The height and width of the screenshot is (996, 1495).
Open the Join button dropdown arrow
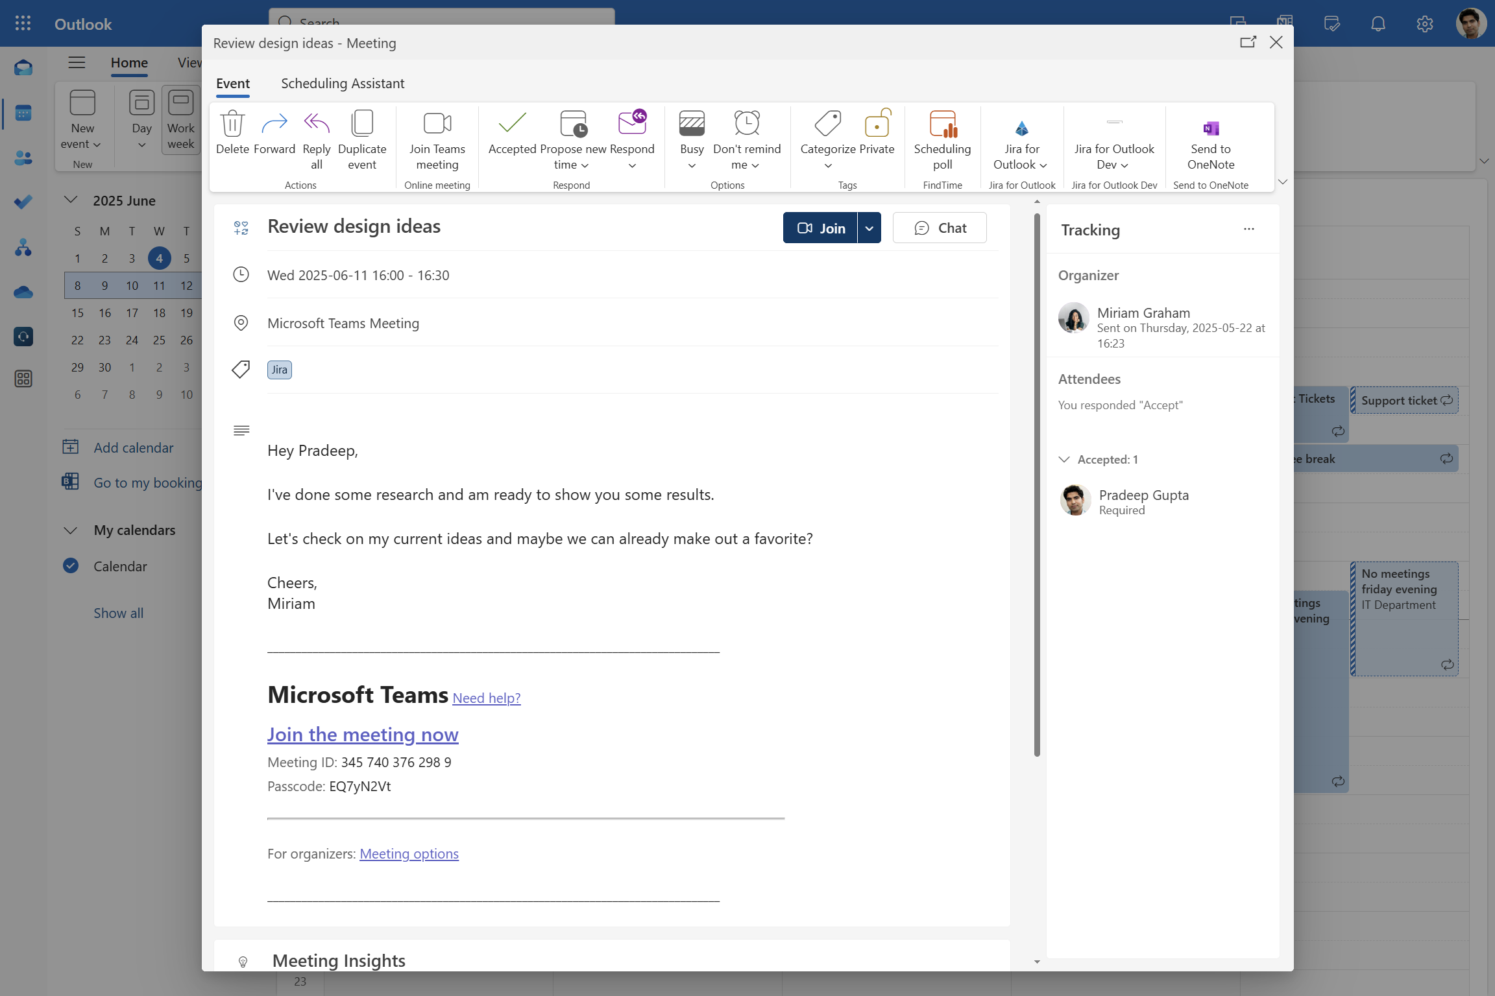[x=869, y=228]
